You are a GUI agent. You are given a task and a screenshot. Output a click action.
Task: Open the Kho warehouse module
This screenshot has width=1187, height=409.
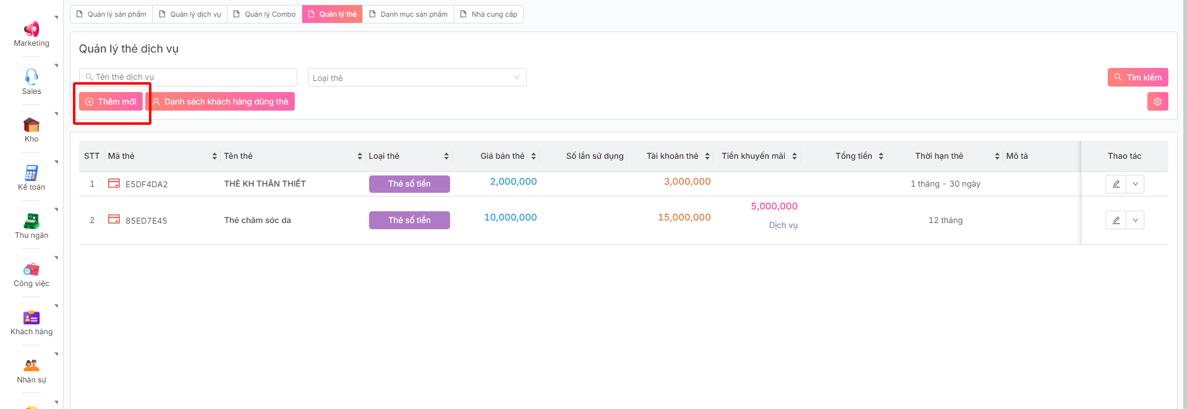pos(32,130)
